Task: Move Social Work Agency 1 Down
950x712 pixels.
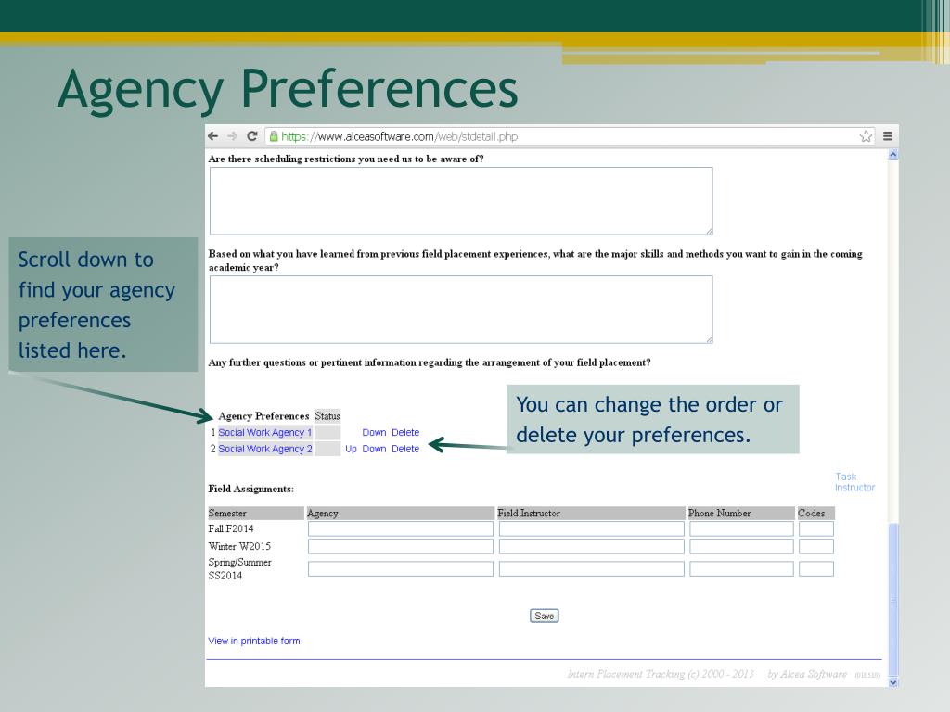Action: pyautogui.click(x=374, y=432)
